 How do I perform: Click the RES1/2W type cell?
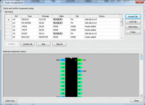pyautogui.click(x=30, y=37)
